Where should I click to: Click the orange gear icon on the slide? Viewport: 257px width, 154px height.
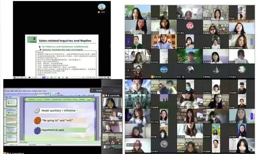click(37, 120)
